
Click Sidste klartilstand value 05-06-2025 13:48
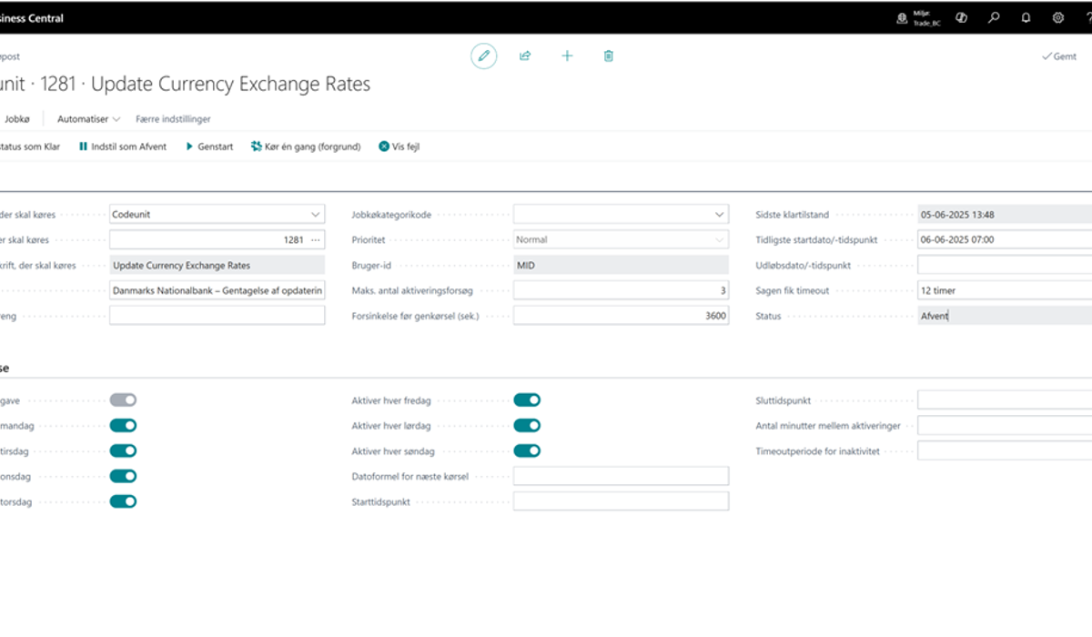tap(1005, 215)
